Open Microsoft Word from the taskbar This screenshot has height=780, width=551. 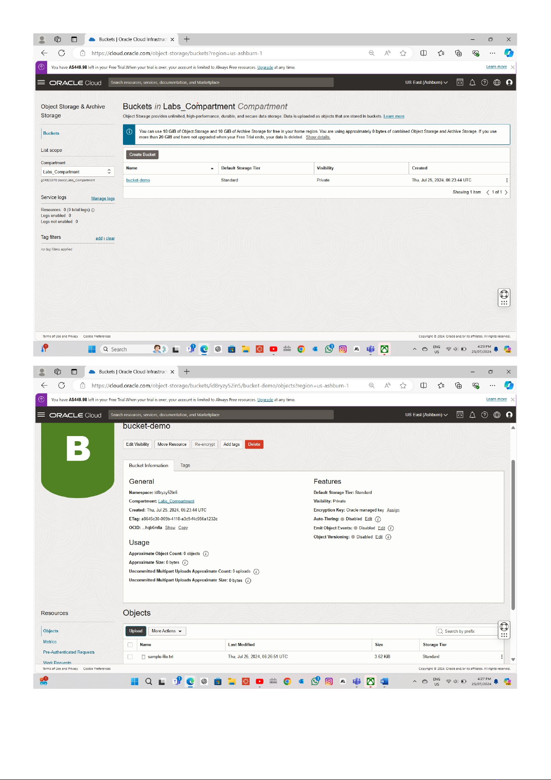[384, 681]
